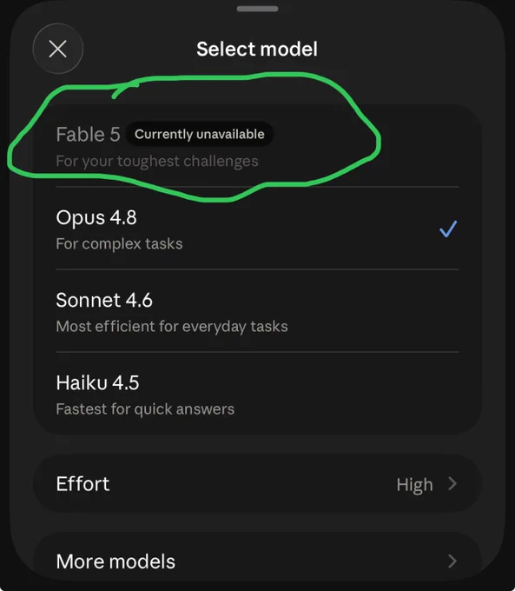Tap 'For your toughest challenges' description
The image size is (515, 591).
(157, 162)
